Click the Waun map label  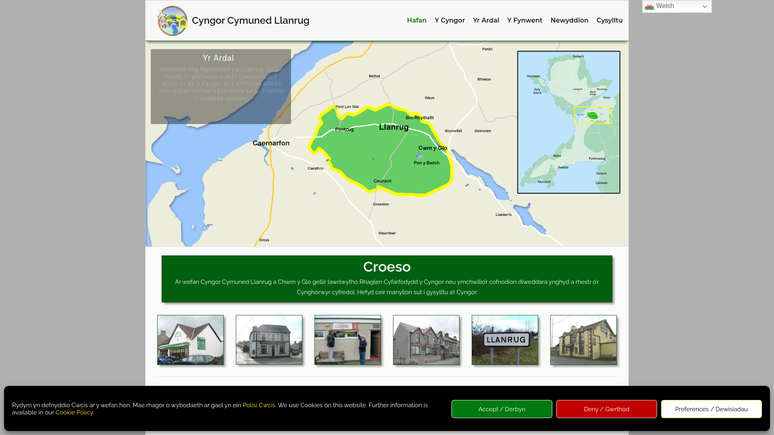(x=429, y=98)
